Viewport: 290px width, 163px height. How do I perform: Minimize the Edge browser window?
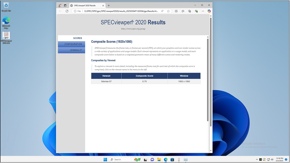[195, 5]
